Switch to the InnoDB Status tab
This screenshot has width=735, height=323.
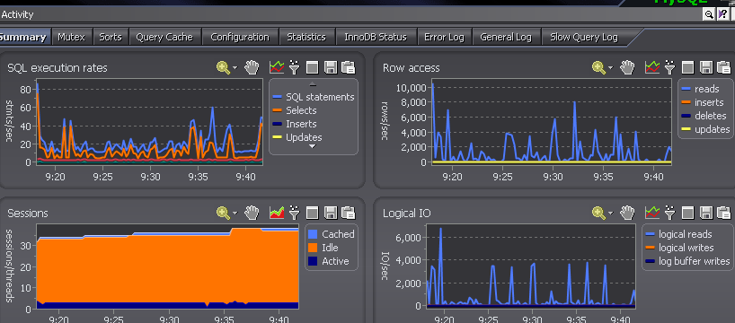pos(376,37)
